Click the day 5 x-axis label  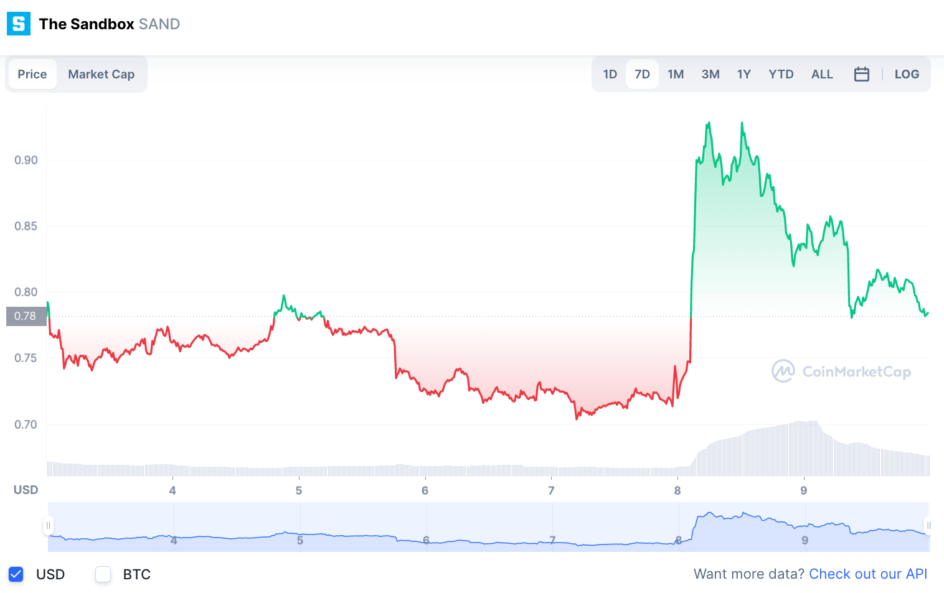pyautogui.click(x=299, y=490)
